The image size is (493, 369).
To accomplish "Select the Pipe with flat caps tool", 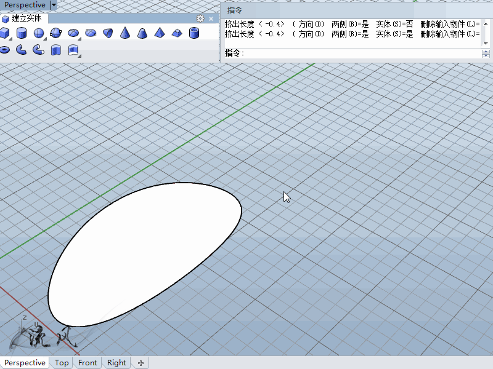I will [x=22, y=50].
